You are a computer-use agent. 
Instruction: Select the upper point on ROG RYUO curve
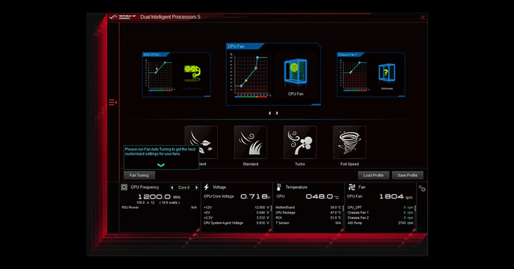tap(165, 63)
